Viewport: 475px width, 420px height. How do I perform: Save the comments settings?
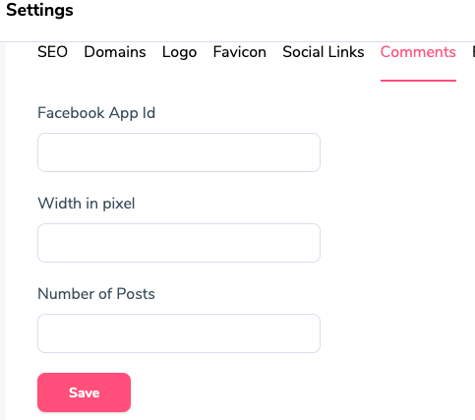point(84,392)
